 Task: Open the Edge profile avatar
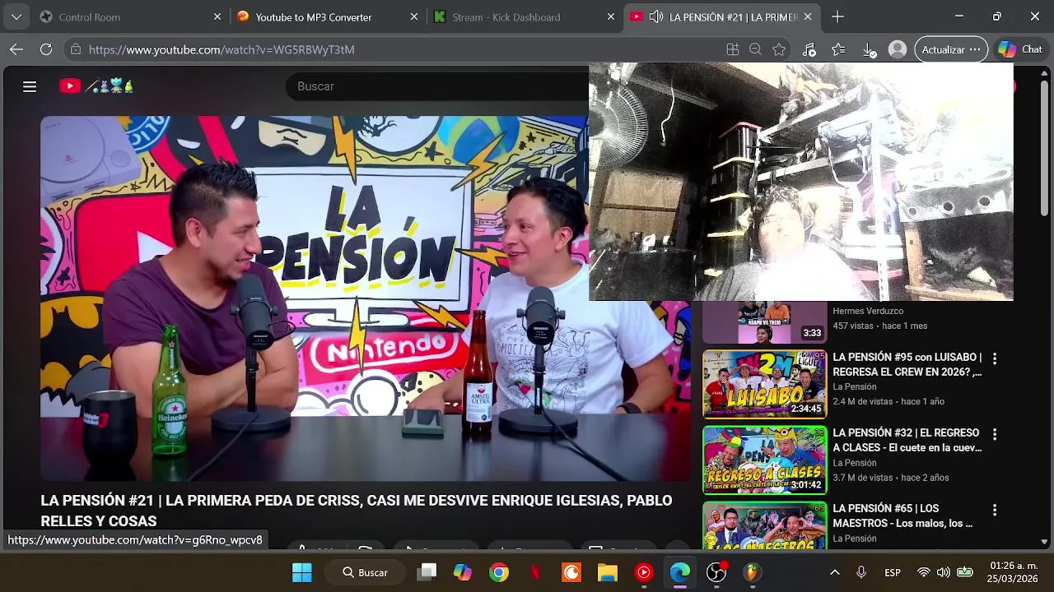pos(898,49)
